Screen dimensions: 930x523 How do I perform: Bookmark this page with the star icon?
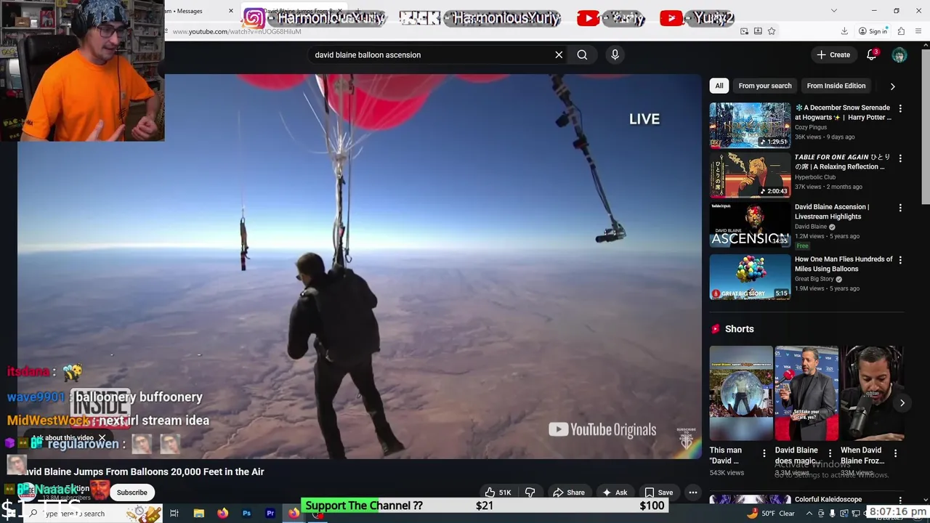click(772, 31)
